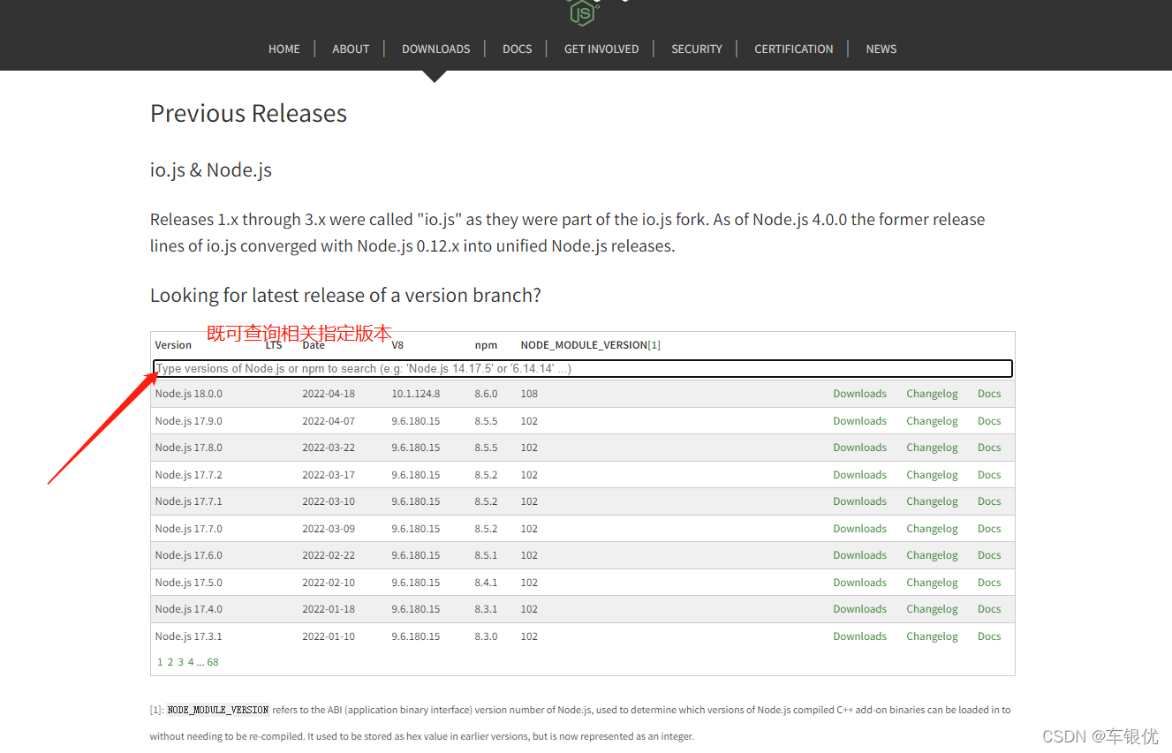The width and height of the screenshot is (1172, 753).
Task: Go to pagination page 4
Action: pyautogui.click(x=191, y=662)
